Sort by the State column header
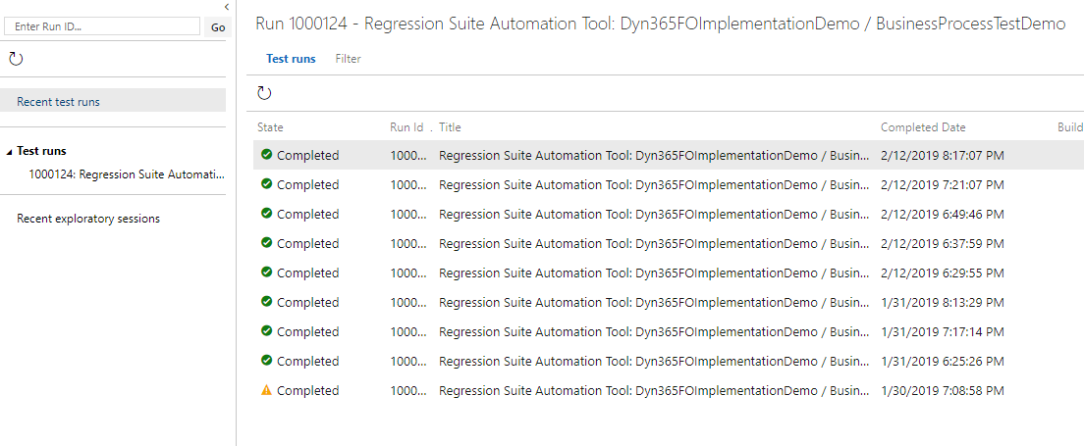1084x446 pixels. coord(270,127)
